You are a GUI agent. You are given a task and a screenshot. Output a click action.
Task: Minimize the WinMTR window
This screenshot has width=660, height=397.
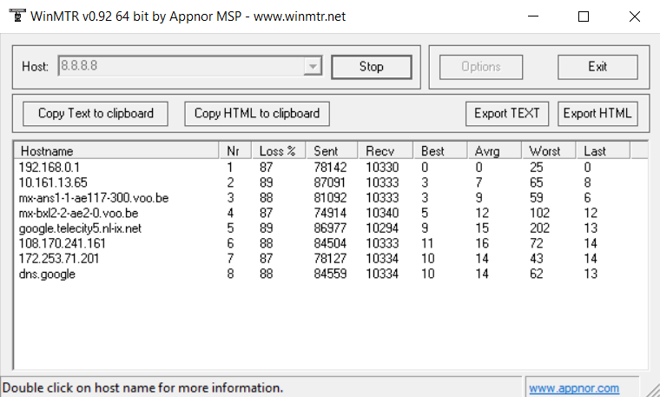(x=533, y=17)
